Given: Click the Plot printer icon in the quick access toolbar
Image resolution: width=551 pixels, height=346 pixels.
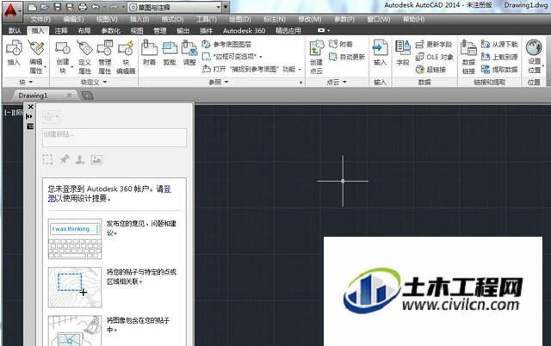Looking at the screenshot, I should pyautogui.click(x=83, y=7).
